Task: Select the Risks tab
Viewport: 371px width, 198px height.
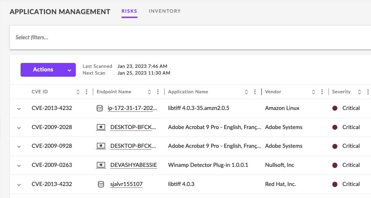Action: tap(129, 11)
